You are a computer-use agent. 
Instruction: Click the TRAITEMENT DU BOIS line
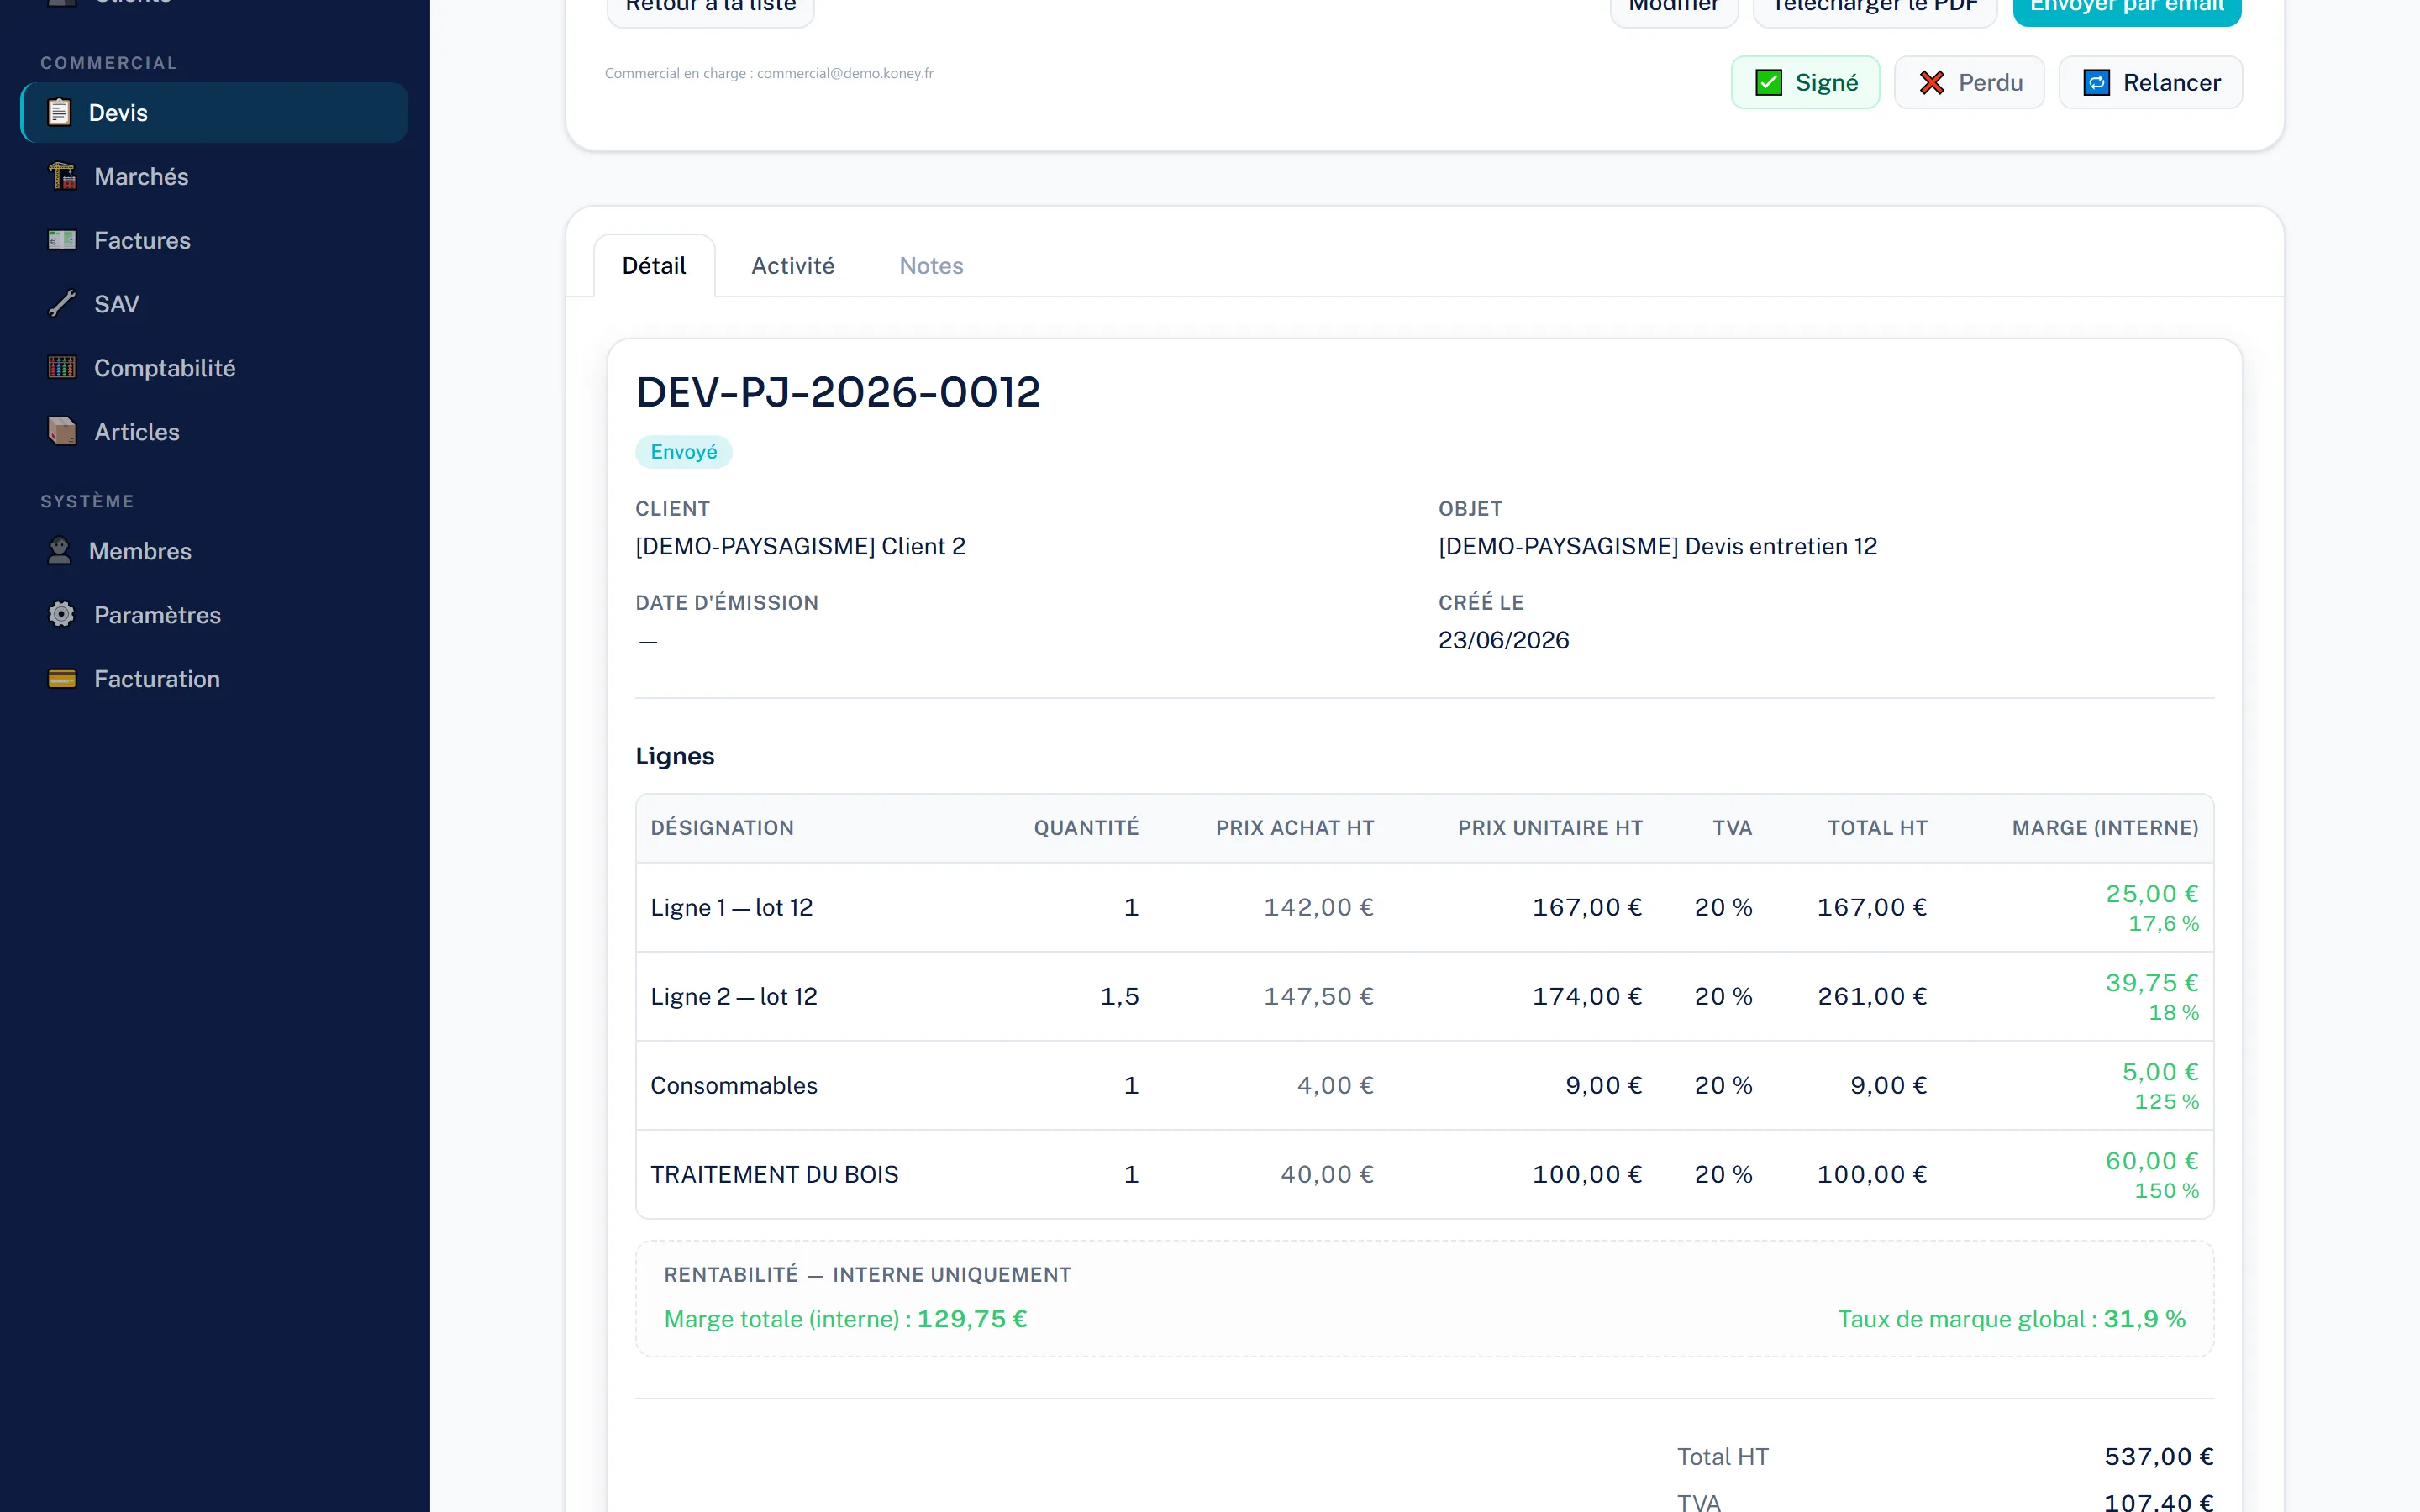(x=1424, y=1174)
